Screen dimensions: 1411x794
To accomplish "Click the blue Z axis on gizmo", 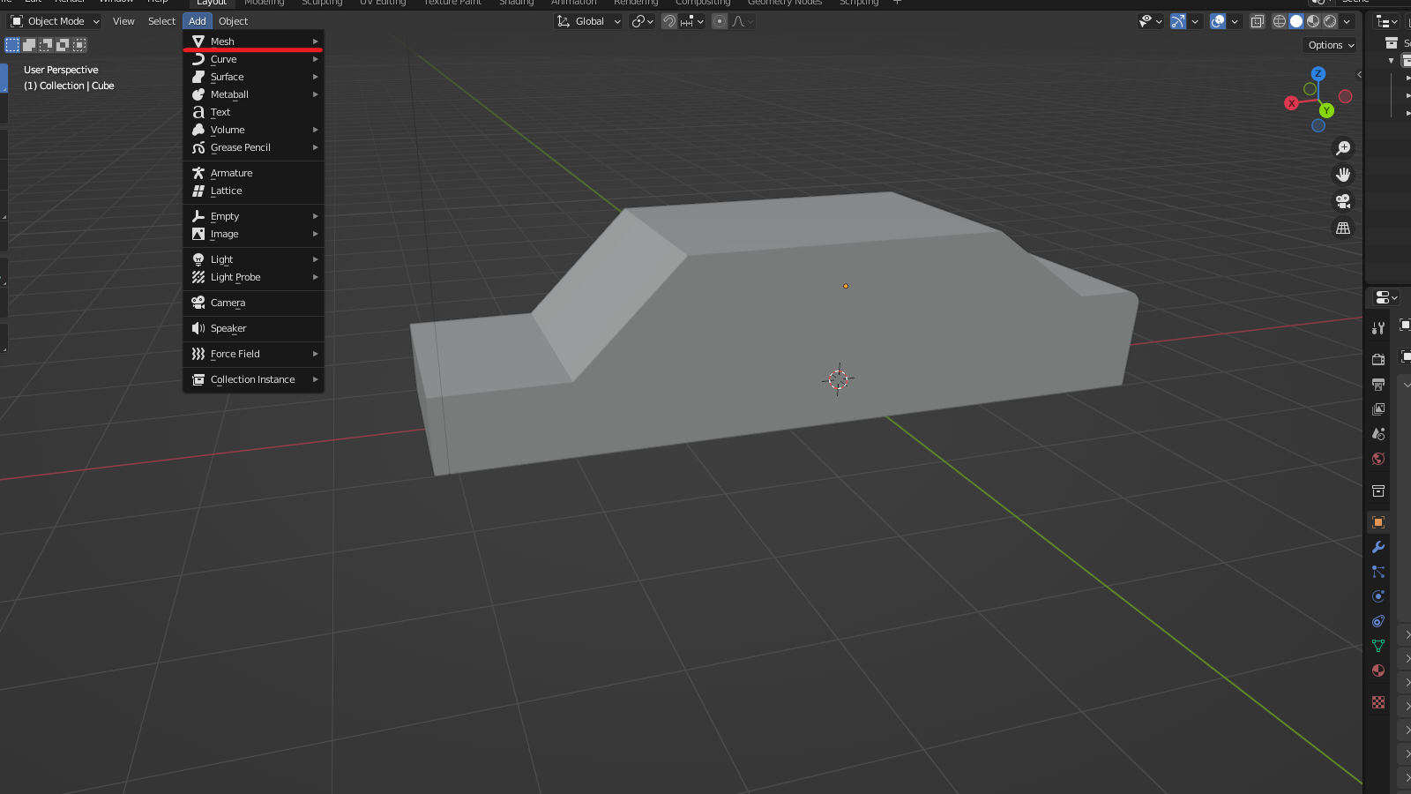I will click(1318, 74).
